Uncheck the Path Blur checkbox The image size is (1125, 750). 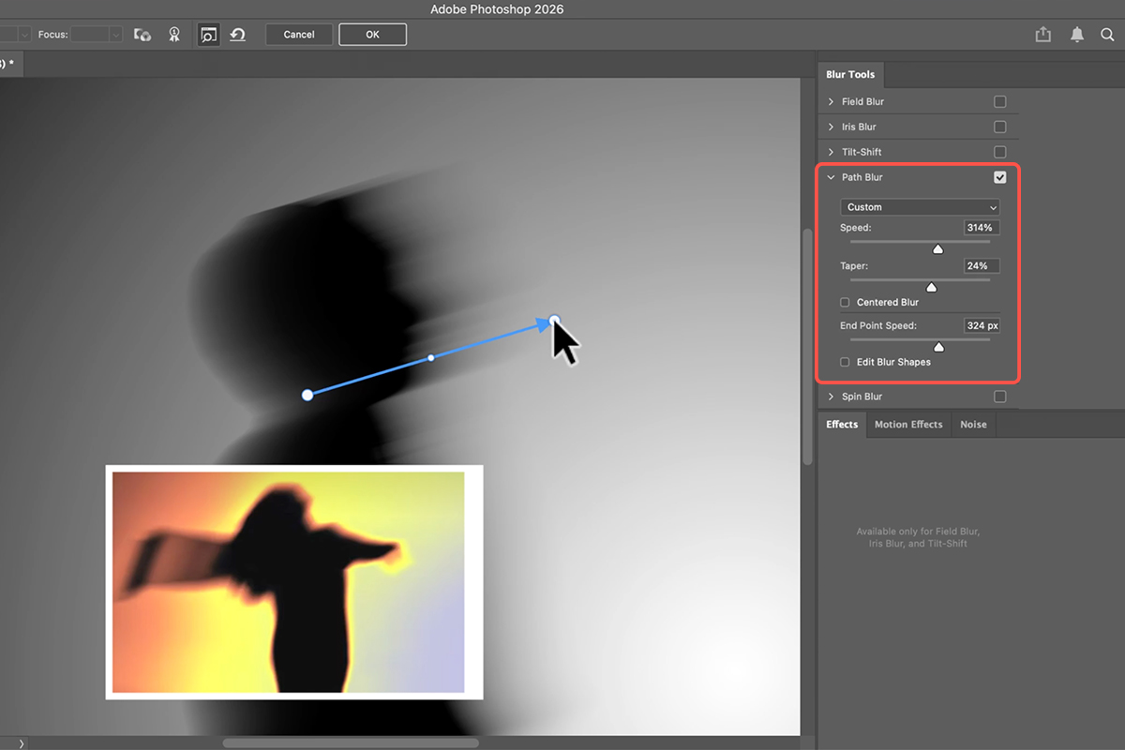(x=999, y=177)
